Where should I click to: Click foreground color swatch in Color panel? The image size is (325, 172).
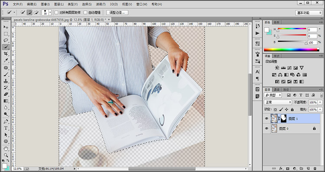(266, 30)
